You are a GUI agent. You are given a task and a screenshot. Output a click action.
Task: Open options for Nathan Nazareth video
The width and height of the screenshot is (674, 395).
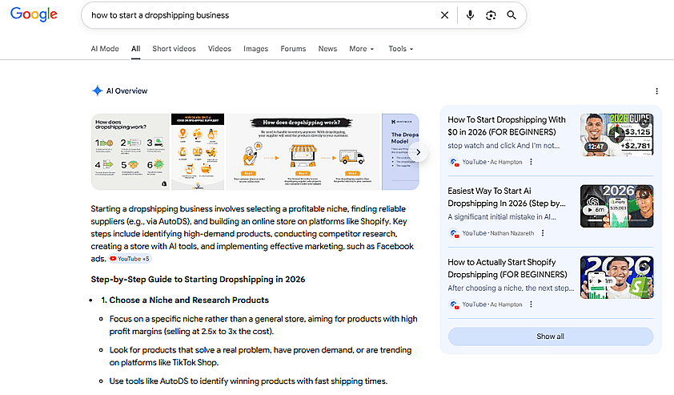[x=543, y=233]
